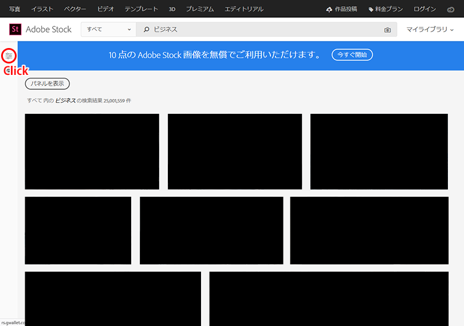Click the パネルを表示 button
Viewport: 464px width, 326px height.
coord(48,84)
